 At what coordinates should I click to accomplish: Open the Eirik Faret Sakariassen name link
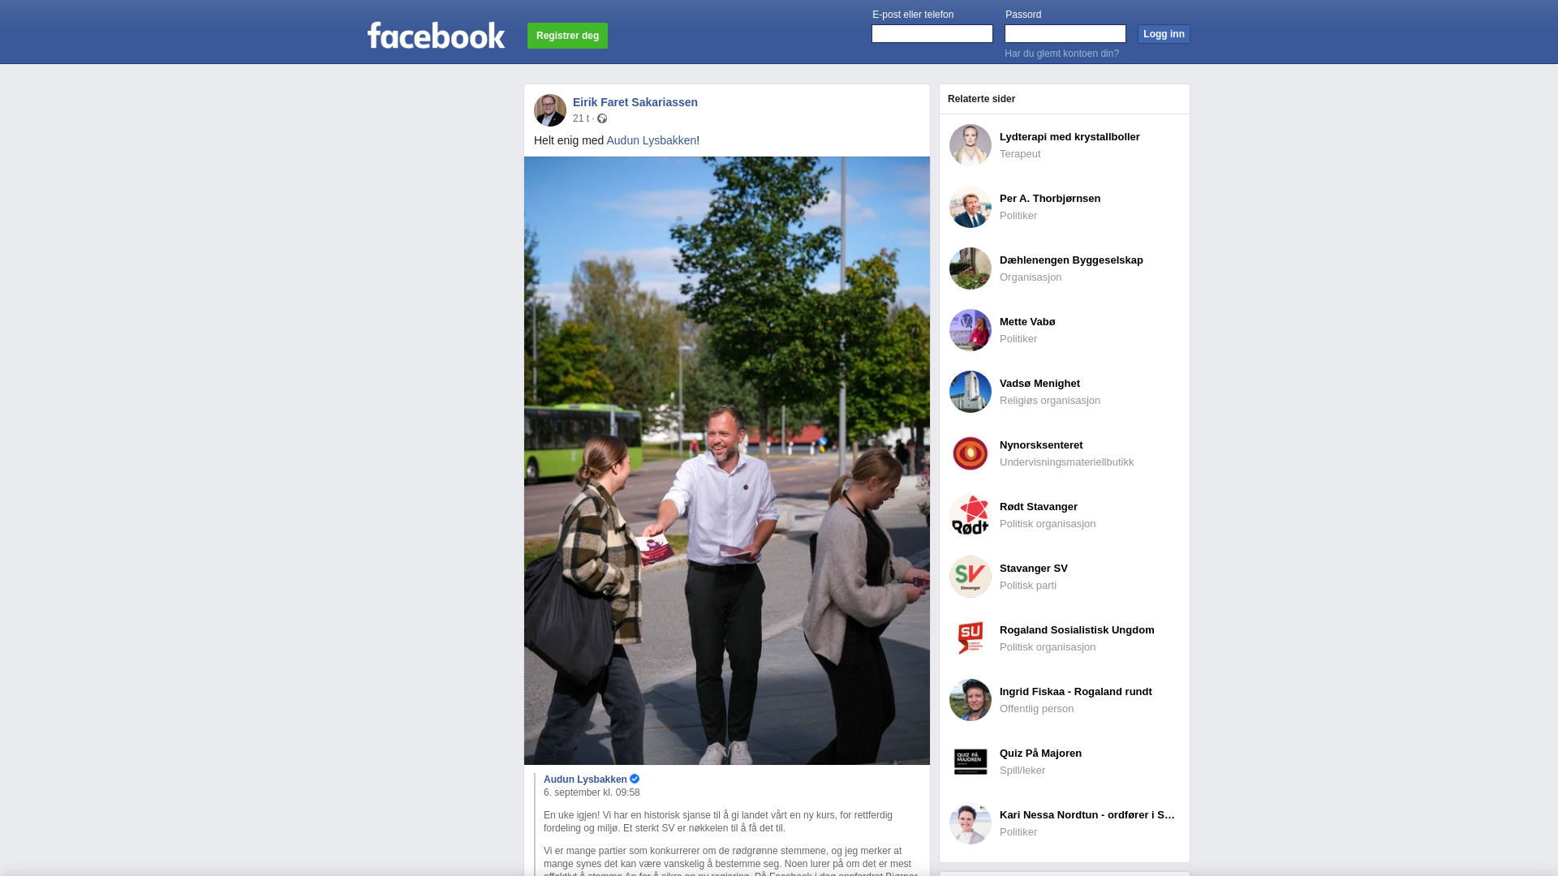pyautogui.click(x=635, y=102)
